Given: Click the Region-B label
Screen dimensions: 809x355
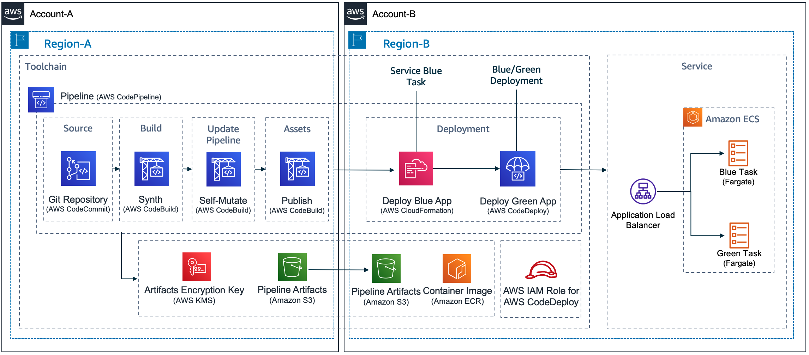Looking at the screenshot, I should pyautogui.click(x=406, y=44).
